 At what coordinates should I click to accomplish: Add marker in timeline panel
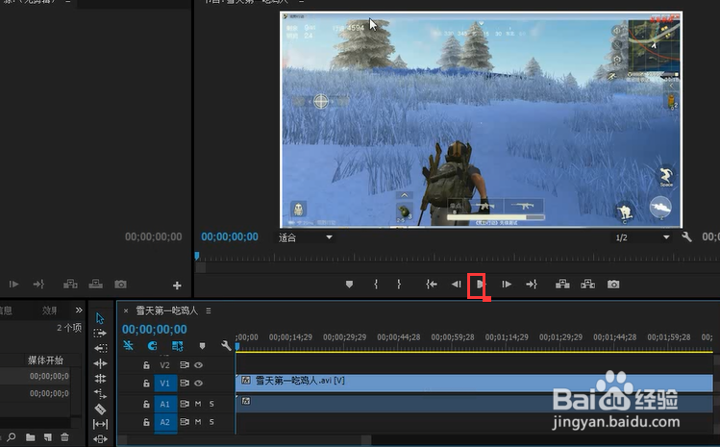tap(202, 345)
